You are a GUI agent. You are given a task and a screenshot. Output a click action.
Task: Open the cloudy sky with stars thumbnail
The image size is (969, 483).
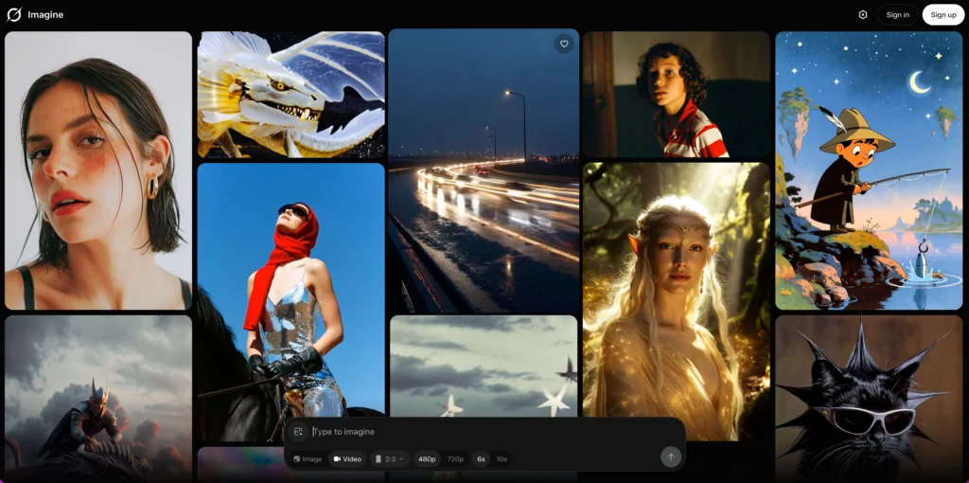(x=484, y=367)
